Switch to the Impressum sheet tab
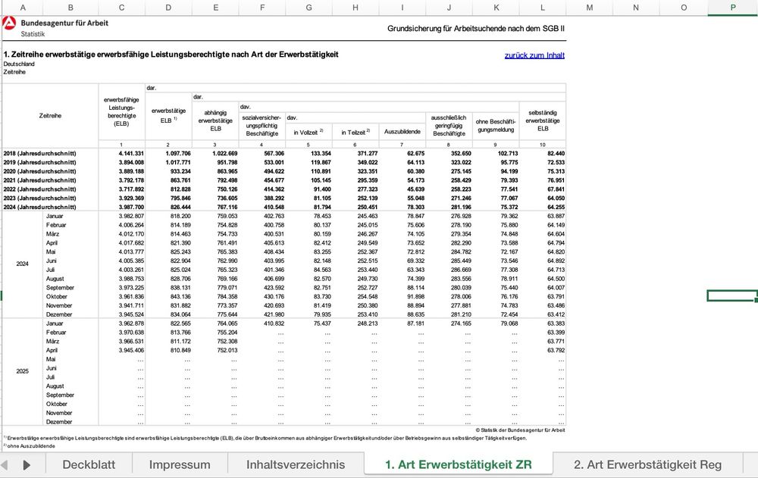The width and height of the screenshot is (758, 478). [180, 464]
